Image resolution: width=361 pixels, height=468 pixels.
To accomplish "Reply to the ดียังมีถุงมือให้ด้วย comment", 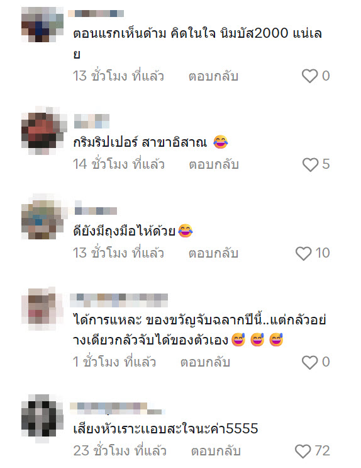I will 213,253.
